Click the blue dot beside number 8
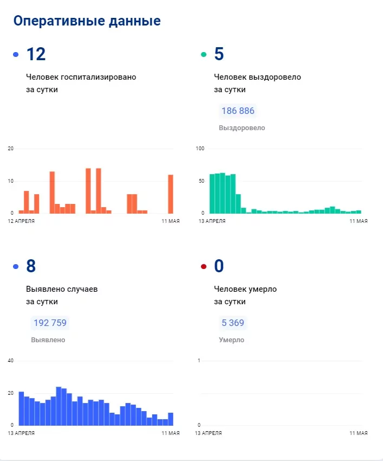Viewport: 383px width, 461px height. (16, 267)
